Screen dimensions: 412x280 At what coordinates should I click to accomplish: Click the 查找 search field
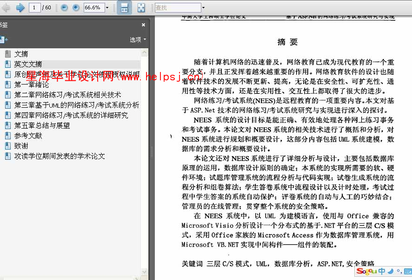tap(178, 7)
